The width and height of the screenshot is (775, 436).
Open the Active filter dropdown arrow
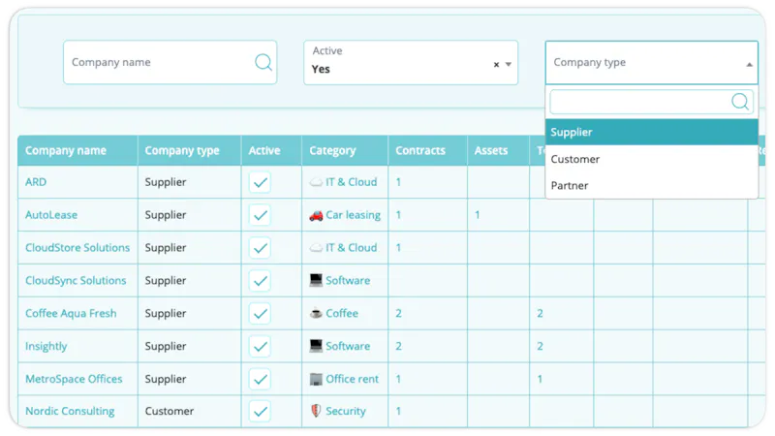tap(508, 65)
